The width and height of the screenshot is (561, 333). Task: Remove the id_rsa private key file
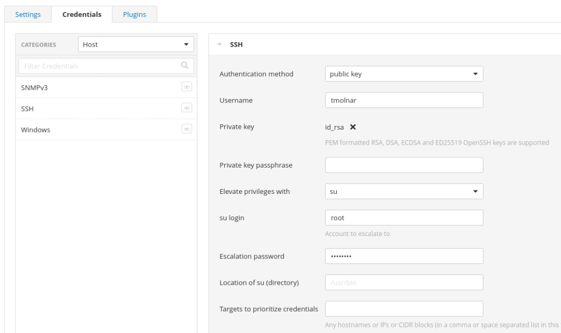tap(353, 127)
